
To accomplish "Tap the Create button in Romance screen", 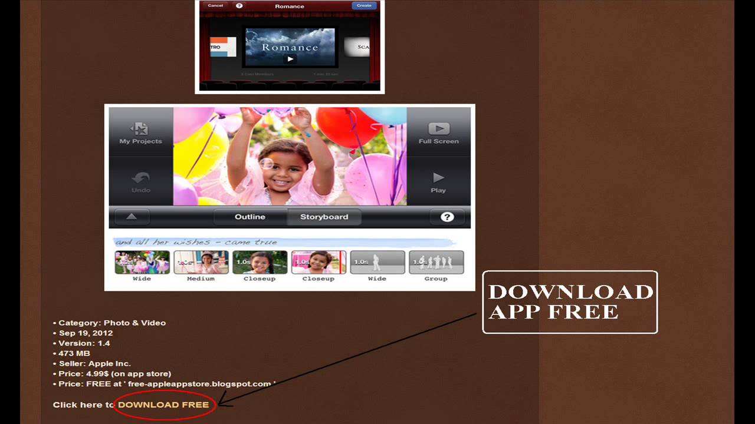I will (364, 6).
